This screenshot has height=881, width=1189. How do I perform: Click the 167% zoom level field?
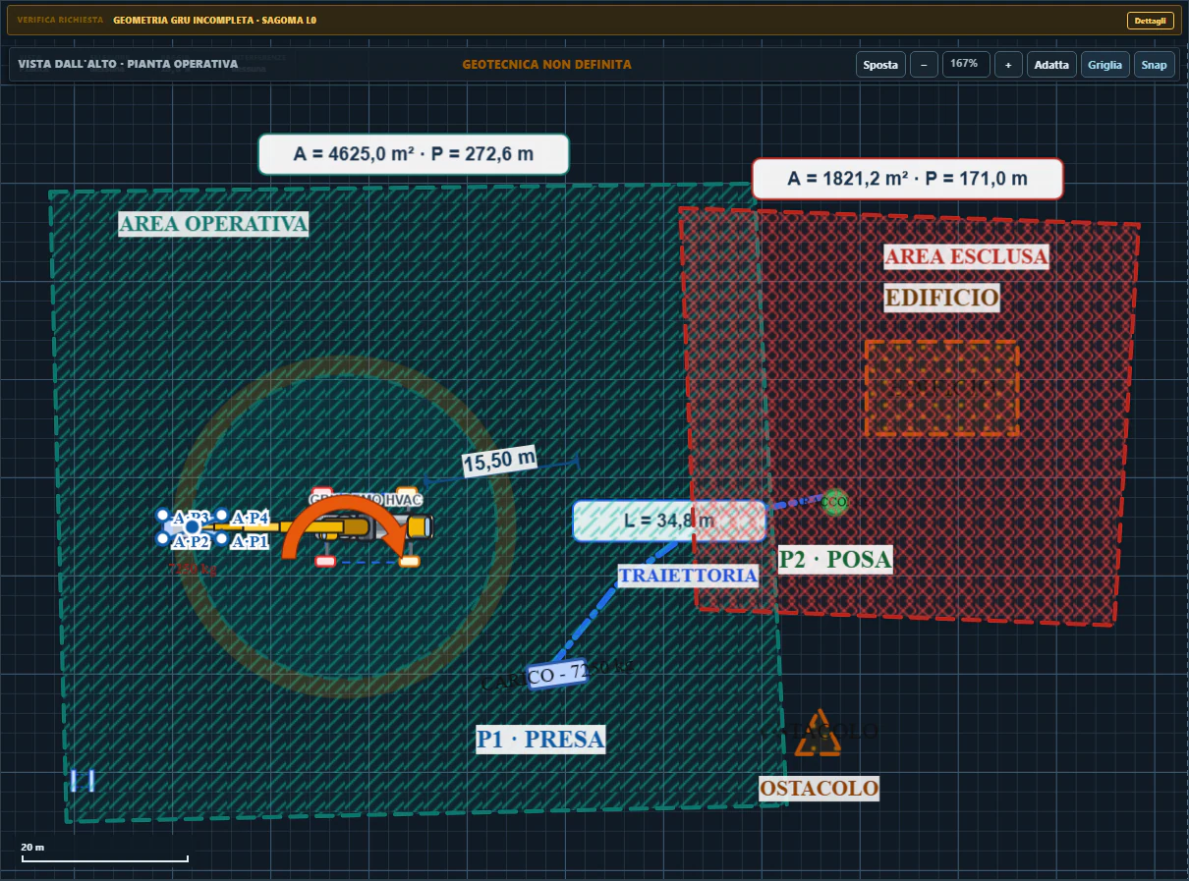tap(966, 64)
